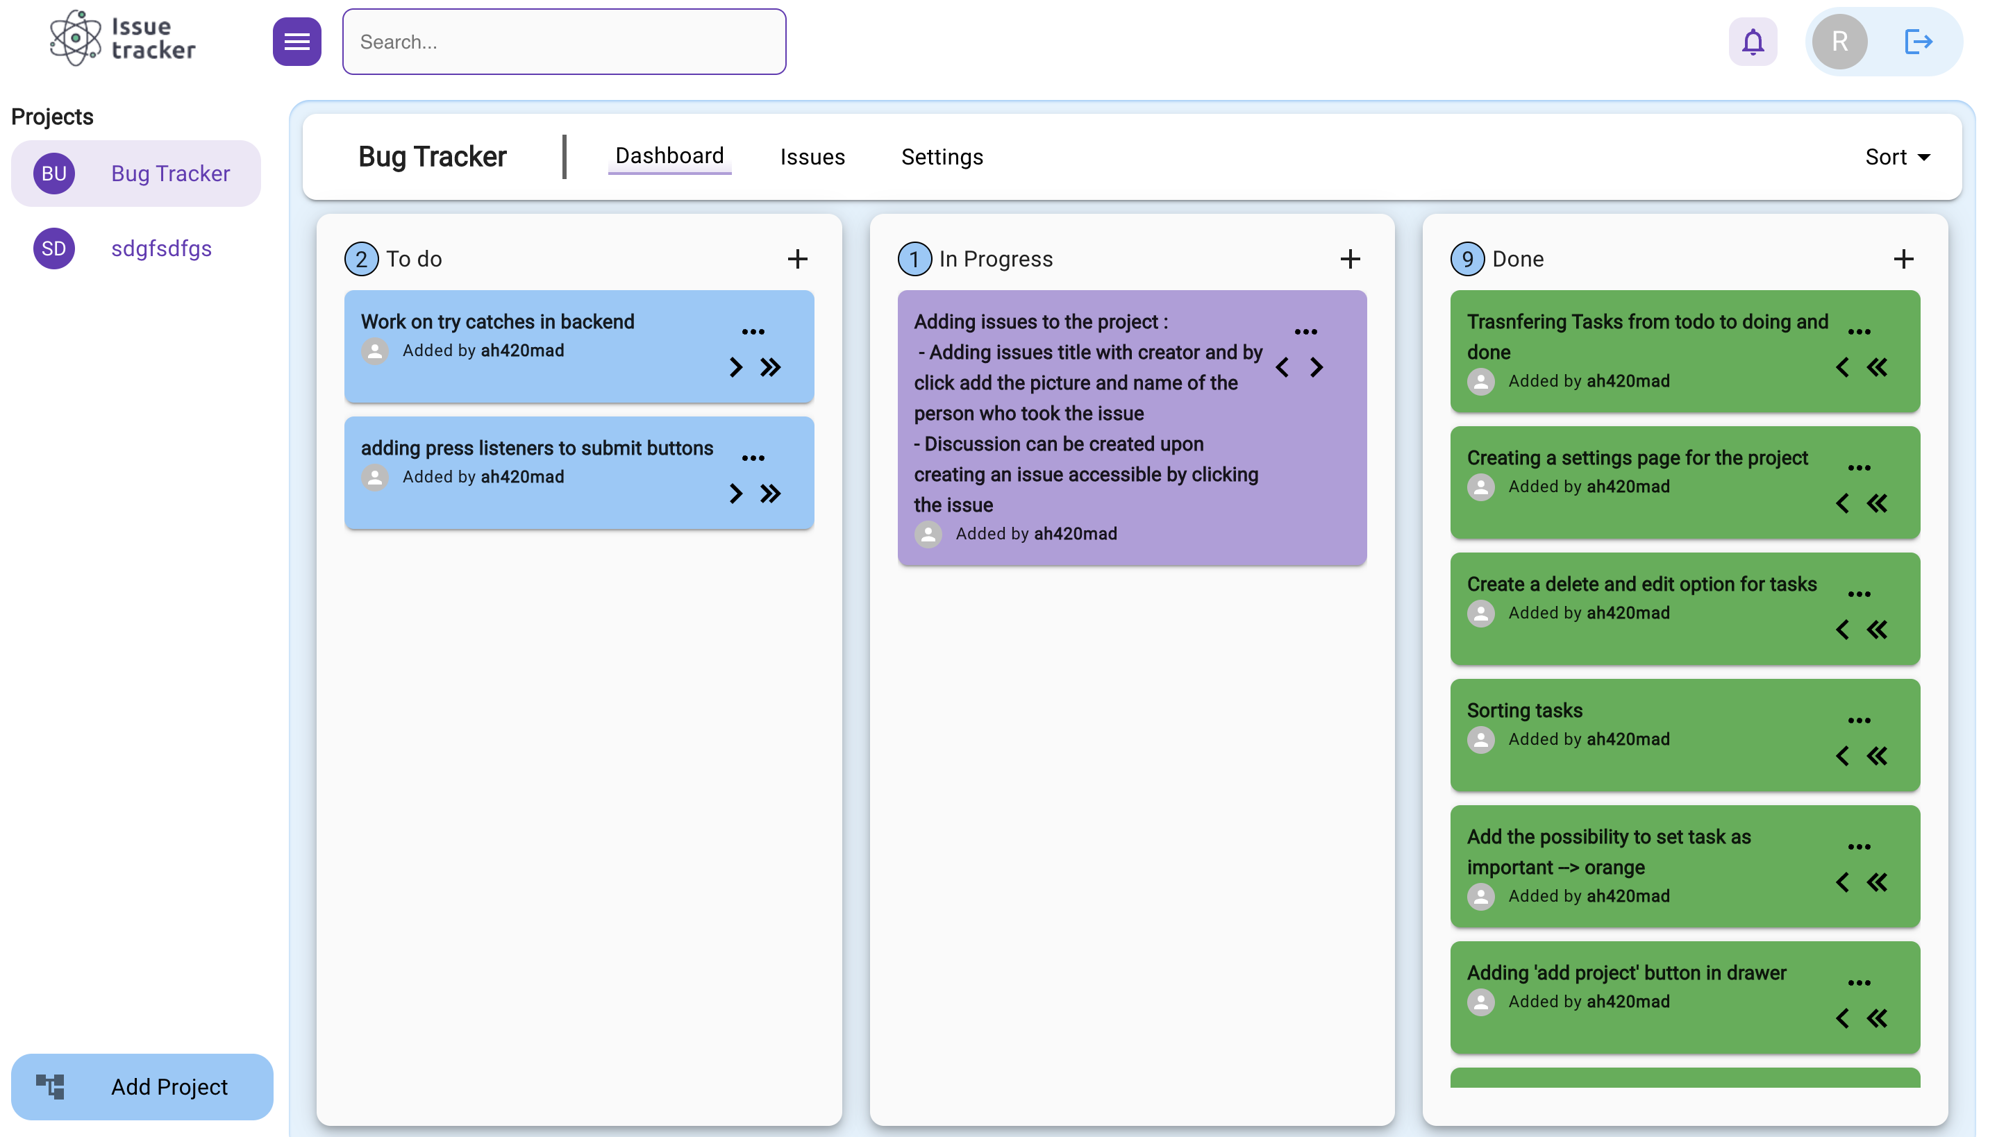Fast-forward 'Work on try catches' task to Done
The width and height of the screenshot is (1997, 1137).
click(770, 367)
